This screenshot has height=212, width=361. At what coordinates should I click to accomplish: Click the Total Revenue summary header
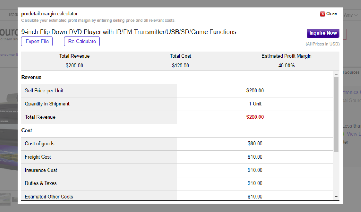pos(74,56)
